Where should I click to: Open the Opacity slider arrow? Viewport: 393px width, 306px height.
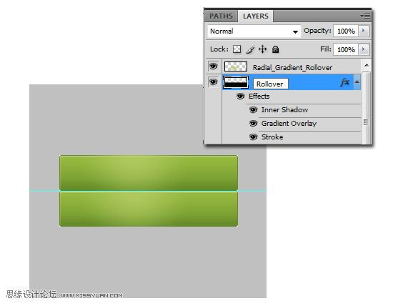(x=364, y=31)
